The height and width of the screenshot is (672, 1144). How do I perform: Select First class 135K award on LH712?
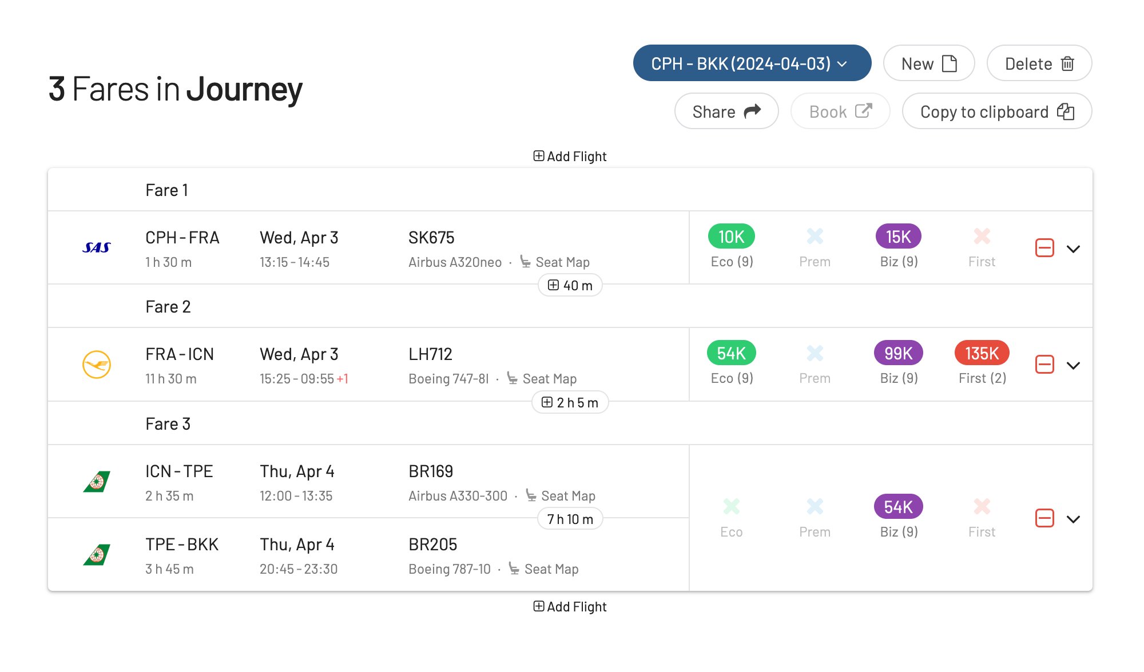point(981,353)
